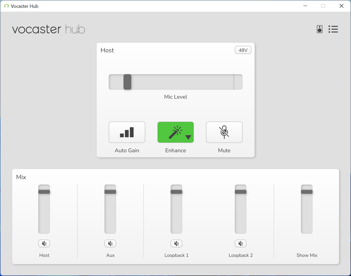This screenshot has height=276, width=351.
Task: Click the Enhance label text
Action: [176, 150]
